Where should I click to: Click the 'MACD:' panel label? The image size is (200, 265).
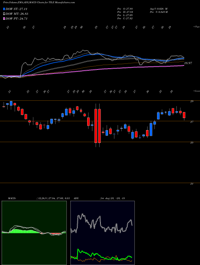[x=12, y=198]
